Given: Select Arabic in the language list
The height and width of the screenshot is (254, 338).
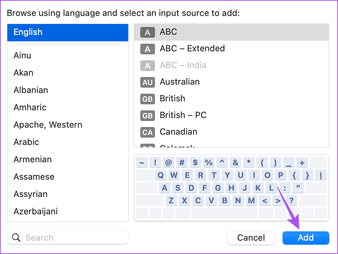Looking at the screenshot, I should click(26, 142).
